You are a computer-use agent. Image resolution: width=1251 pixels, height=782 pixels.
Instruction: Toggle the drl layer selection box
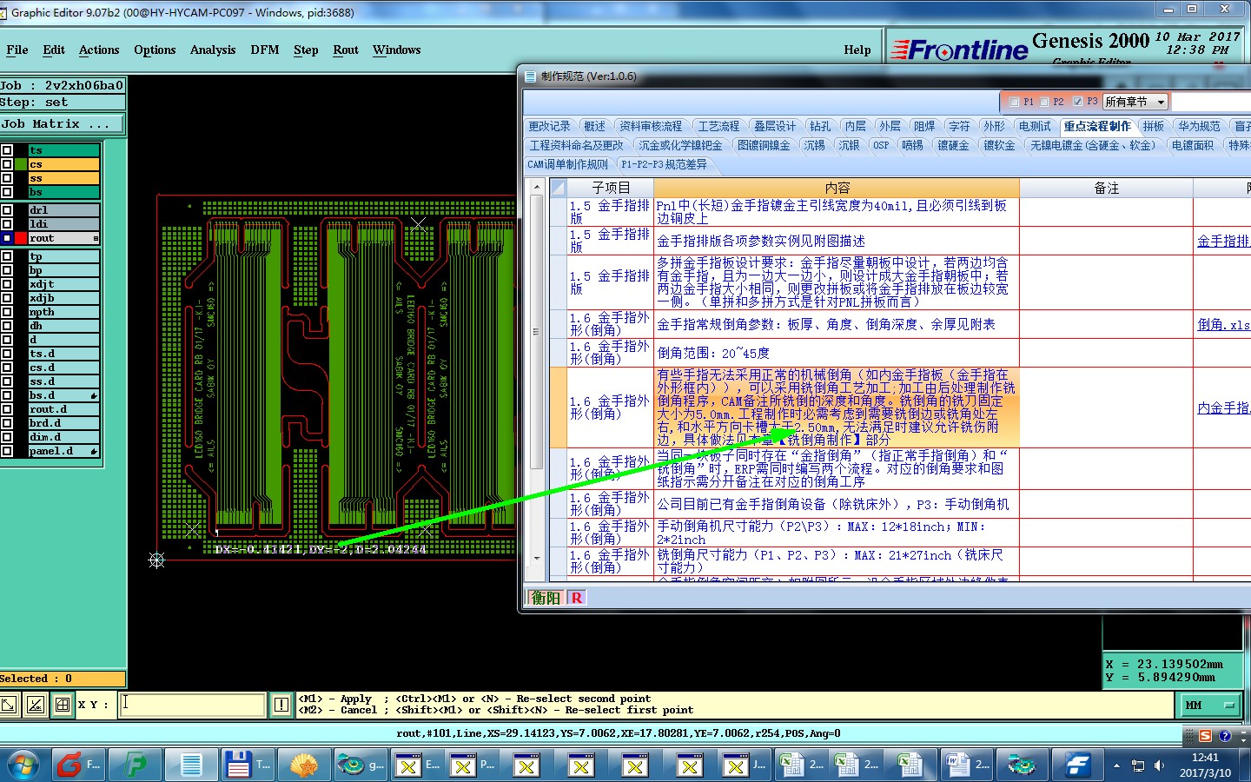coord(7,210)
